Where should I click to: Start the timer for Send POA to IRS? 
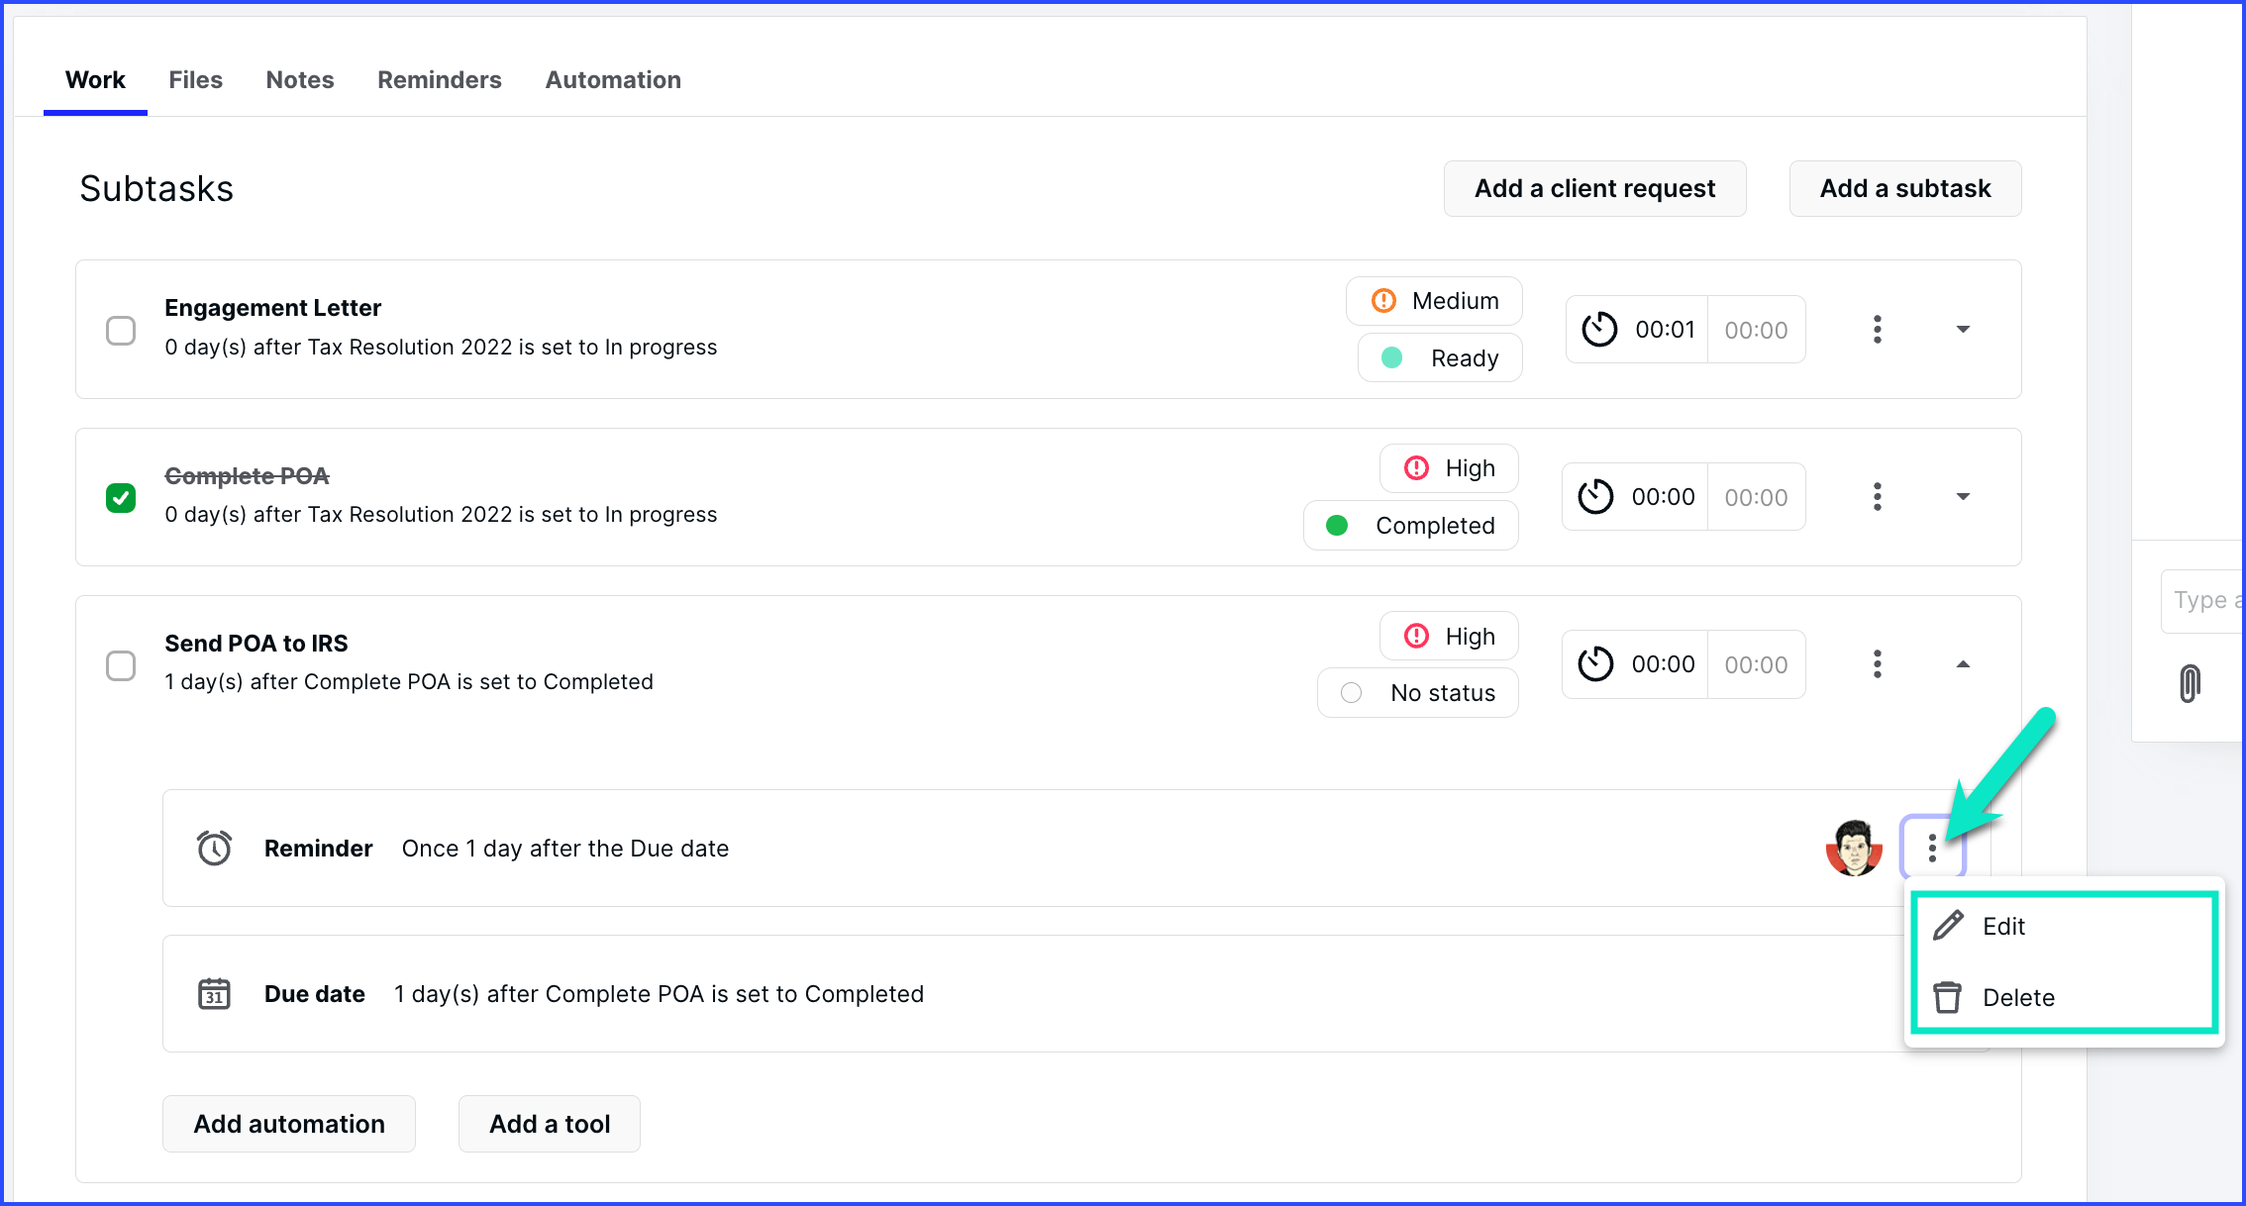pos(1595,664)
